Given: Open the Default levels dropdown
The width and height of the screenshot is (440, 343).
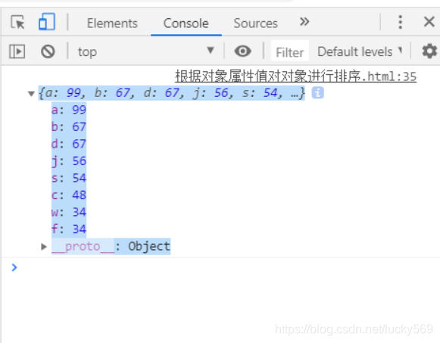Looking at the screenshot, I should click(360, 51).
